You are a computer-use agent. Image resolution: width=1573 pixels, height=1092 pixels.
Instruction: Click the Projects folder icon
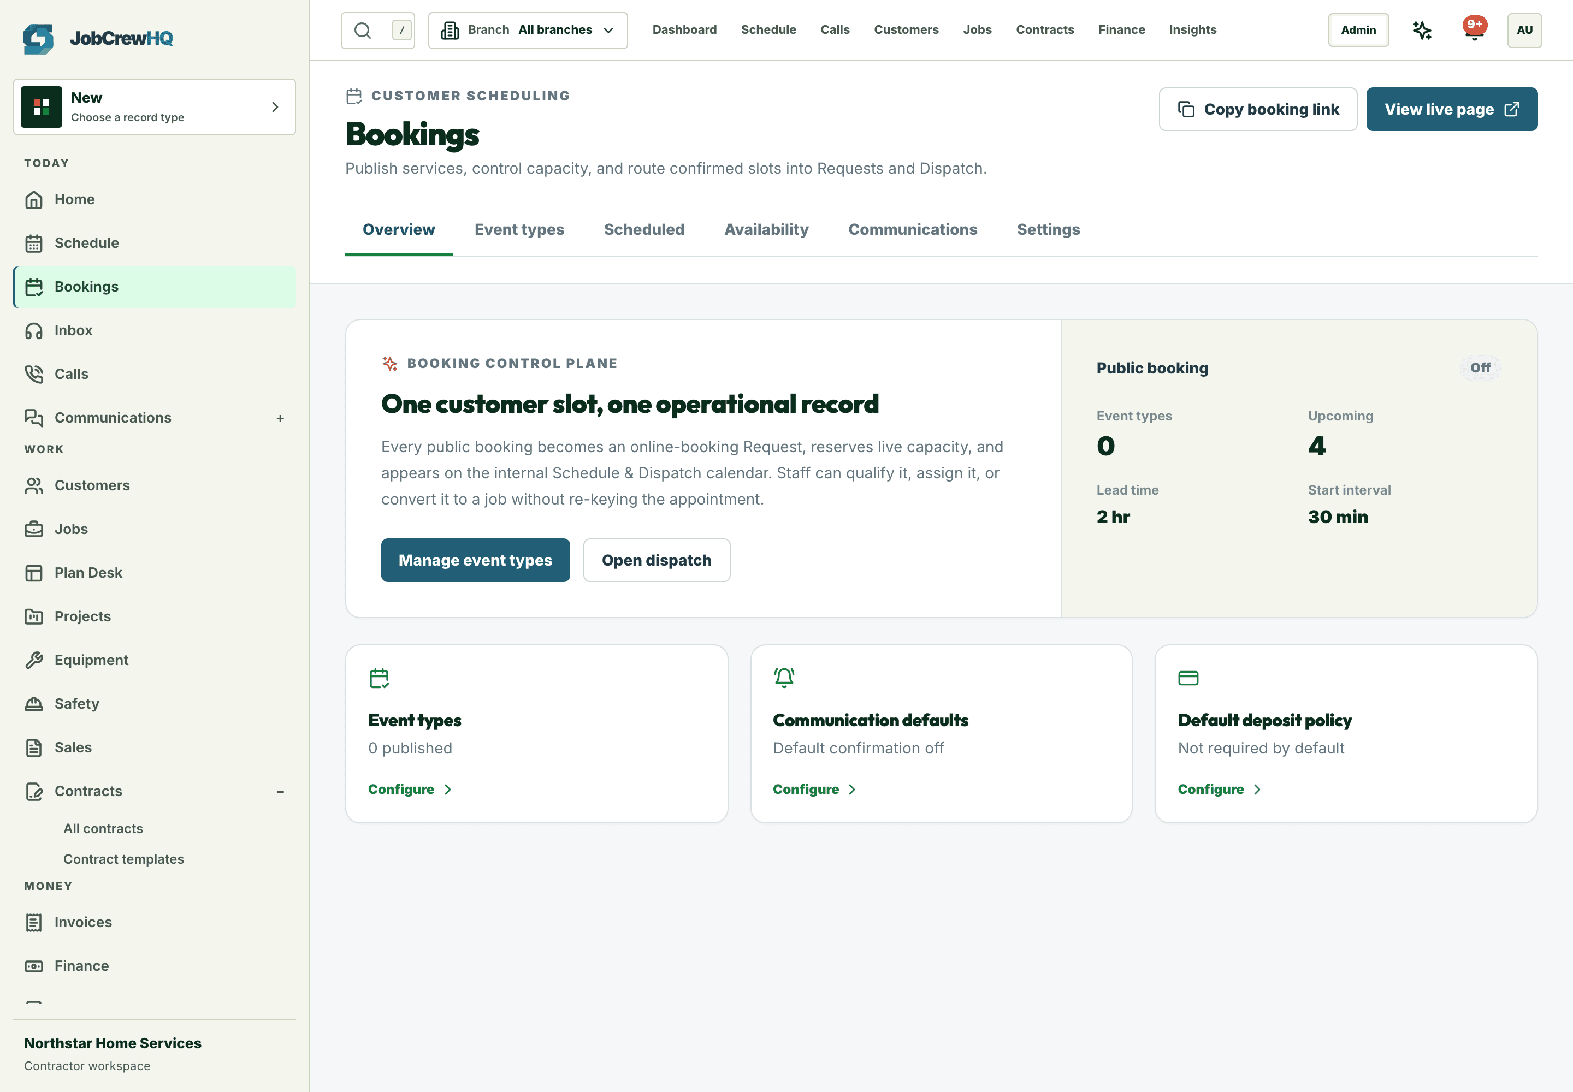[33, 617]
